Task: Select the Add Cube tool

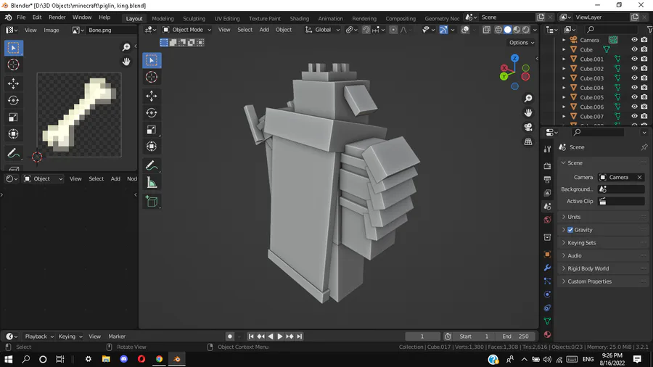Action: coord(152,202)
